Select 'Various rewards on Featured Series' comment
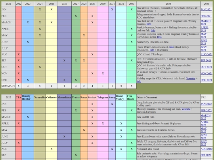 click(x=156, y=130)
